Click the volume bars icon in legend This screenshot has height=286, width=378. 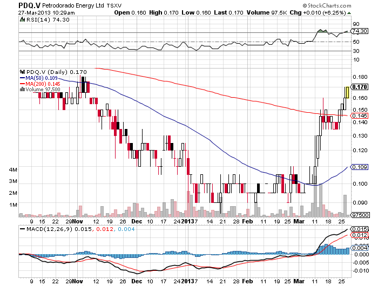(23, 90)
